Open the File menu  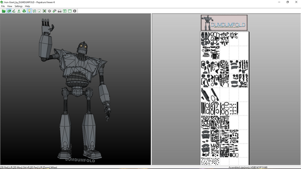(3, 6)
